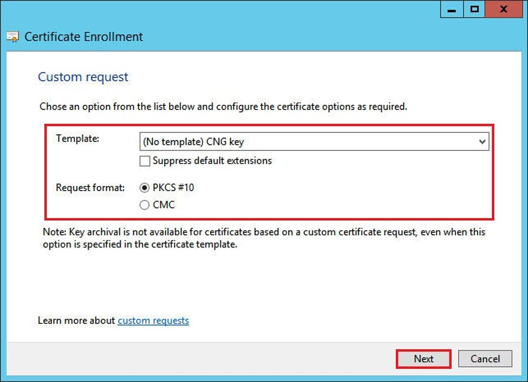This screenshot has height=382, width=528.
Task: Click the 'Certificate Enrollment' title text
Action: (x=84, y=37)
